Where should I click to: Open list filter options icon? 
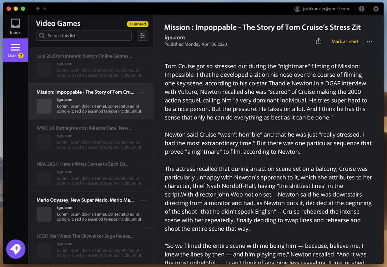142,36
